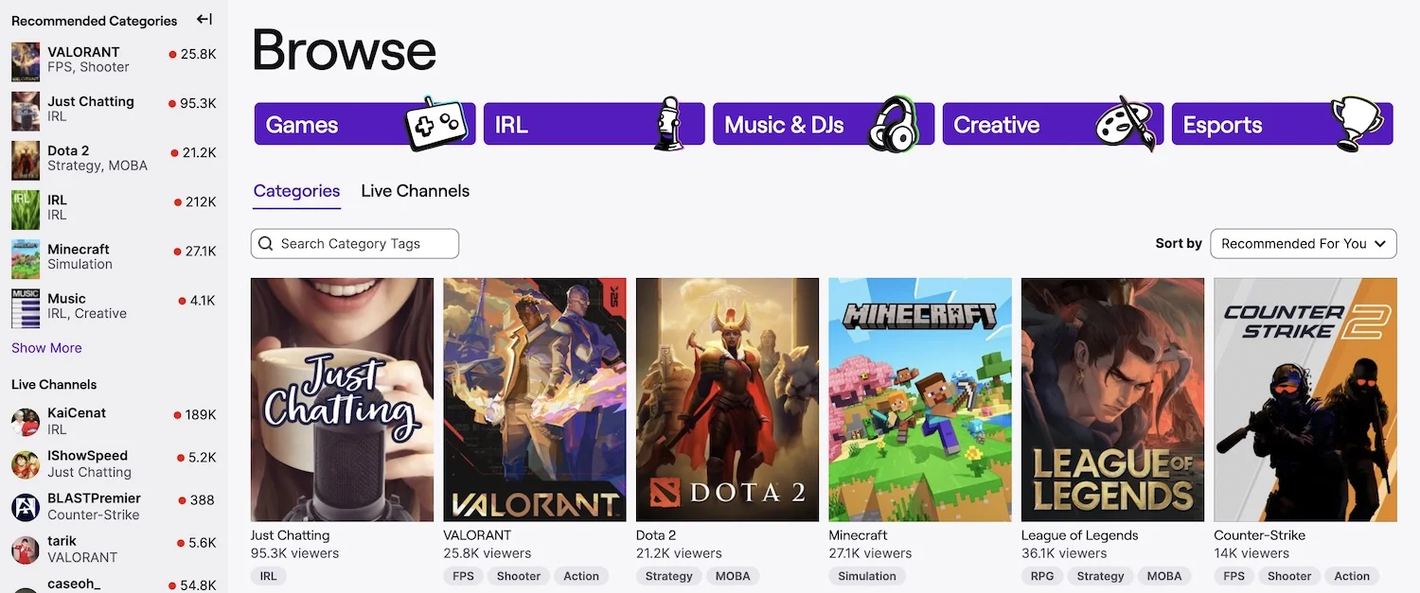Click the Counter-Strike 2 cover art
The height and width of the screenshot is (593, 1420).
point(1305,399)
